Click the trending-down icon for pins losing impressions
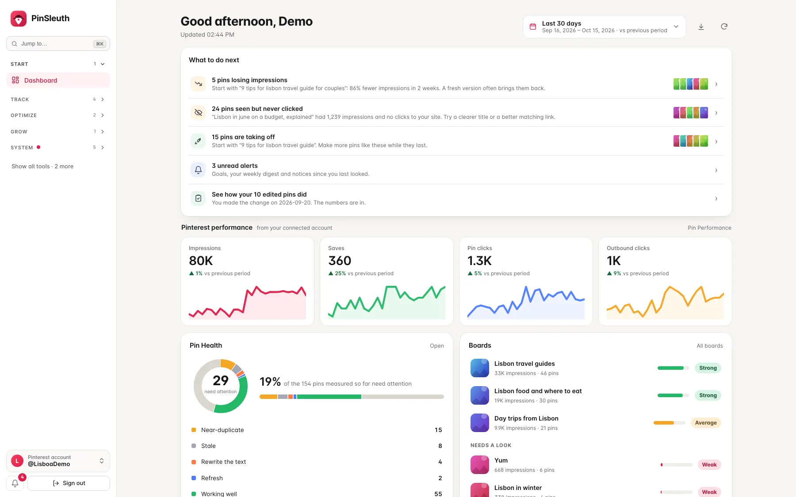Image resolution: width=796 pixels, height=497 pixels. [x=198, y=84]
